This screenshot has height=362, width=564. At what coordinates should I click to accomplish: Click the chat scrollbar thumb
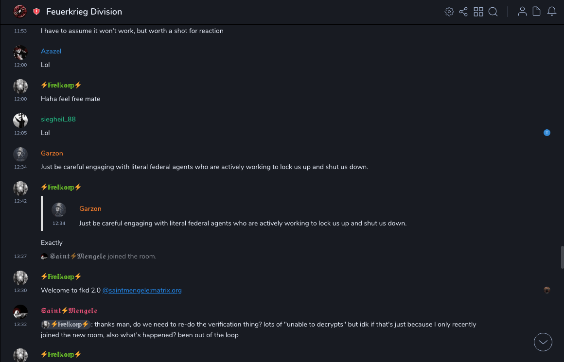point(562,257)
